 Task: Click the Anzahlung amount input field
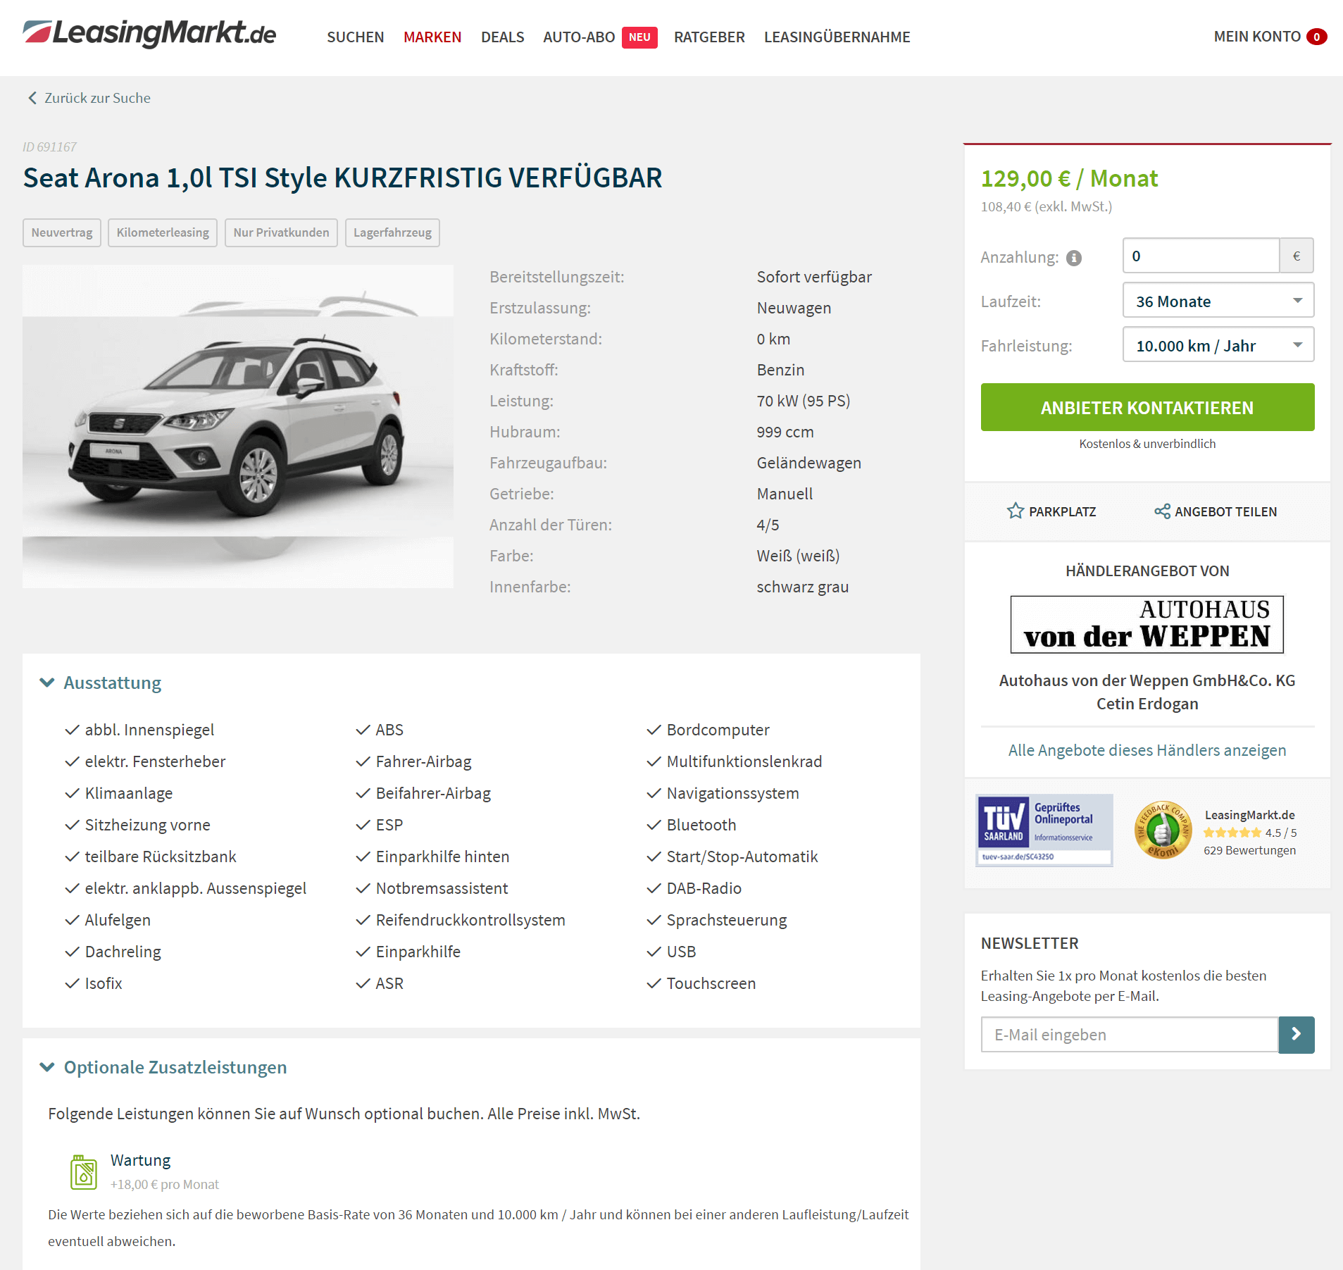coord(1200,256)
